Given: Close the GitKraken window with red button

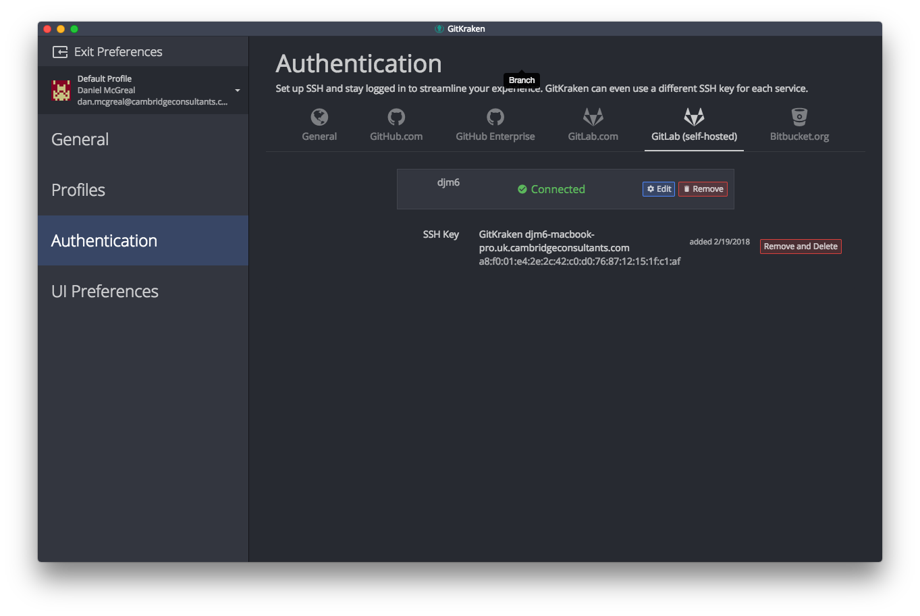Looking at the screenshot, I should 47,29.
